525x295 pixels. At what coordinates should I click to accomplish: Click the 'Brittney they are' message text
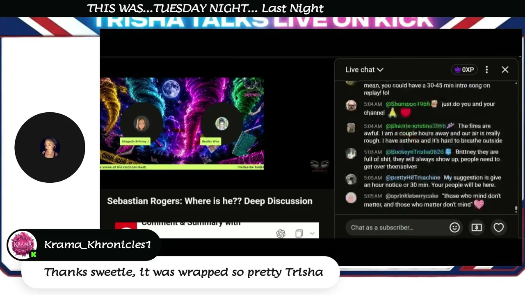(432, 159)
